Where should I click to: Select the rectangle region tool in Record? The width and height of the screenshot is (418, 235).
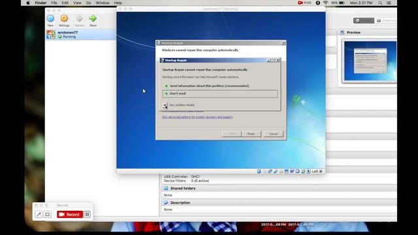point(48,215)
